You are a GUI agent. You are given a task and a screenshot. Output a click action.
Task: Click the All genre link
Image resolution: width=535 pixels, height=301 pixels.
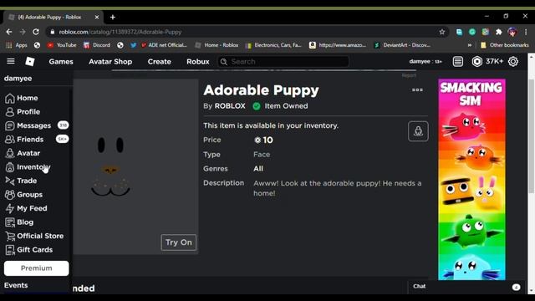pos(258,169)
